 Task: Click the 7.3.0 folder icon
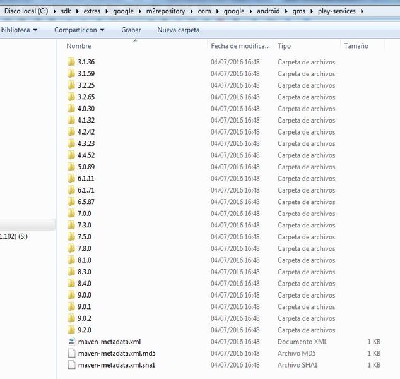(71, 225)
